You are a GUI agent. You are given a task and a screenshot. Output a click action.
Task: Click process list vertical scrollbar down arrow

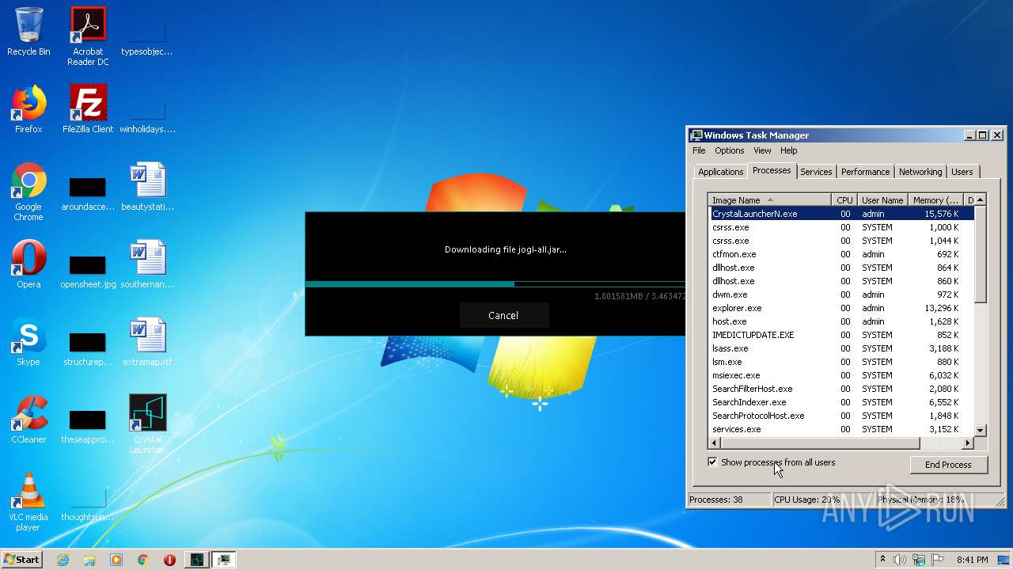pos(980,430)
